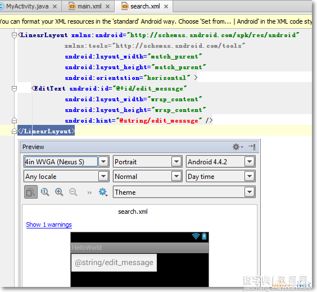The height and width of the screenshot is (292, 317).
Task: Click the Show 1 warnings link
Action: click(49, 224)
